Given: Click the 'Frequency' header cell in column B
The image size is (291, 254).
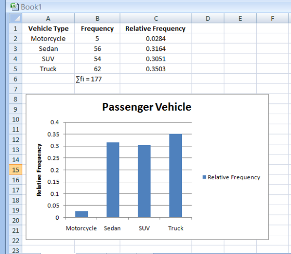Looking at the screenshot, I should (x=97, y=29).
